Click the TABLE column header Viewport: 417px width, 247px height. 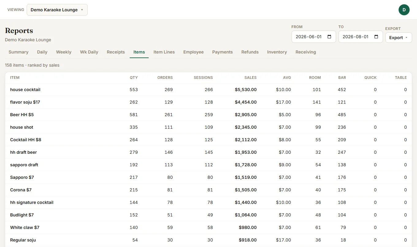coord(401,78)
